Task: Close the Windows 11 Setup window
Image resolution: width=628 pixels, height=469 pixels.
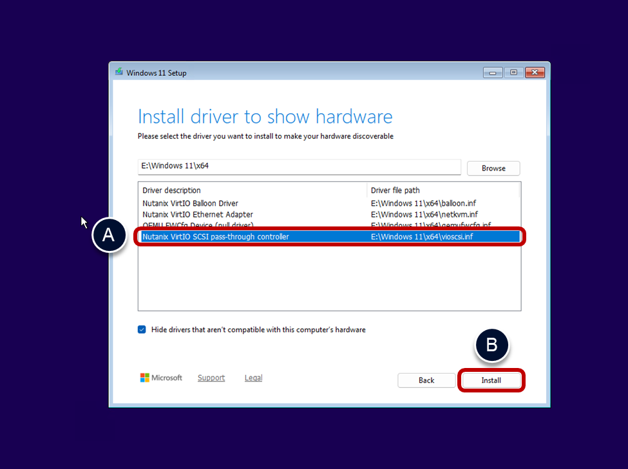Action: (535, 73)
